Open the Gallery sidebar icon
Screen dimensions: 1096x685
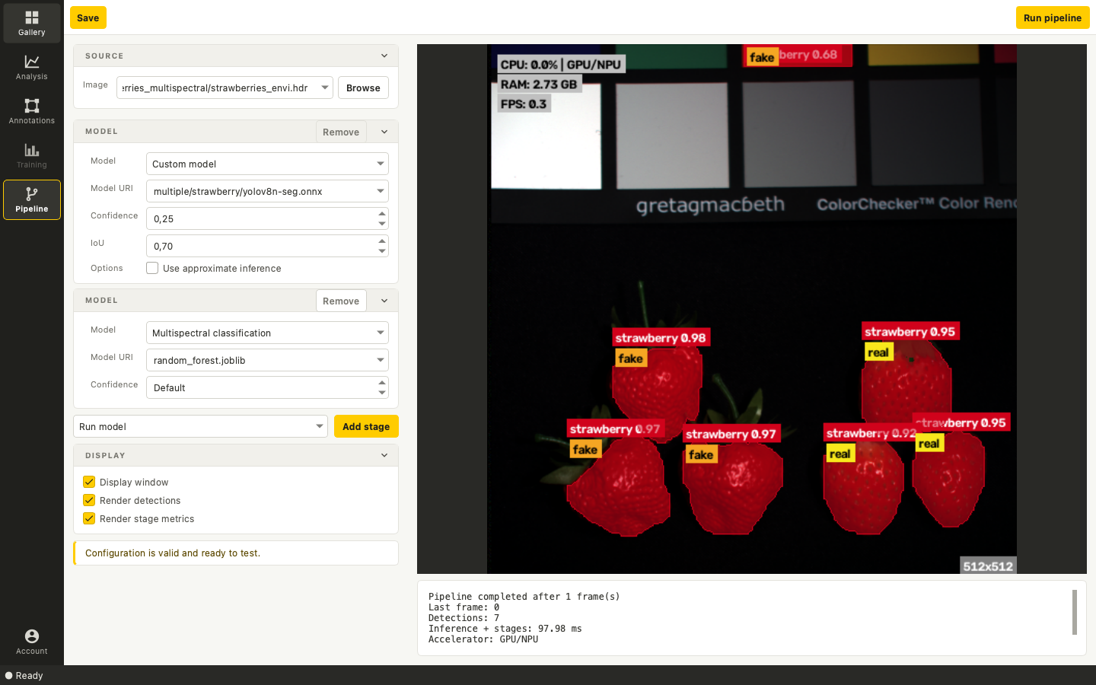click(31, 23)
